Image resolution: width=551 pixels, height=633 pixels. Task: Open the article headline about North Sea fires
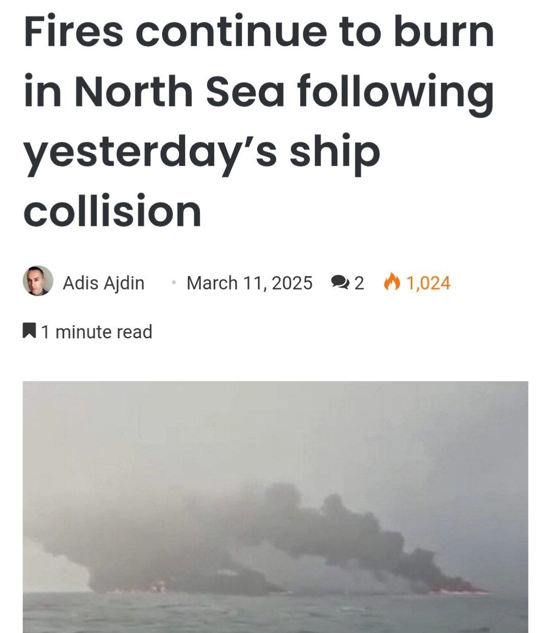click(x=259, y=121)
